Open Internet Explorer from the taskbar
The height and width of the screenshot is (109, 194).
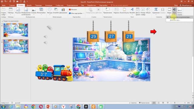pos(11,107)
